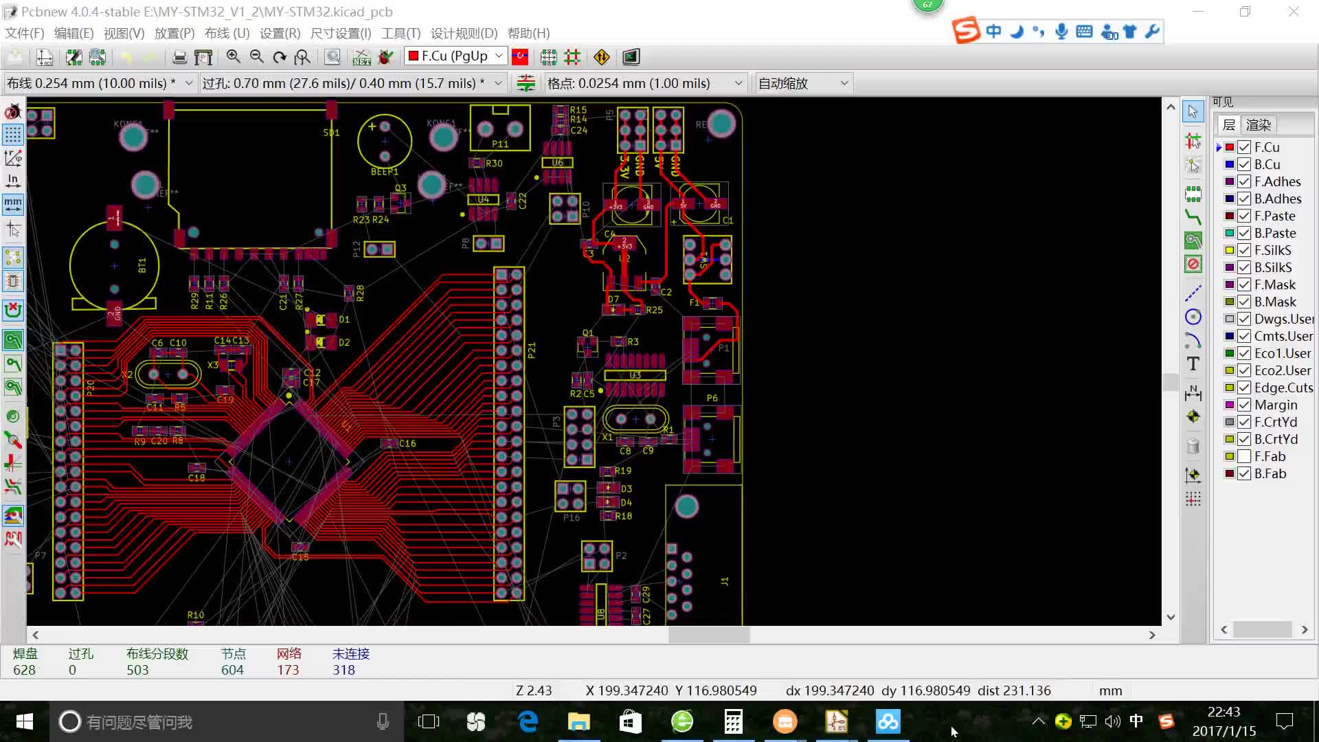Click the footprint mode icon
Screen dimensions: 1319x742
pos(548,57)
